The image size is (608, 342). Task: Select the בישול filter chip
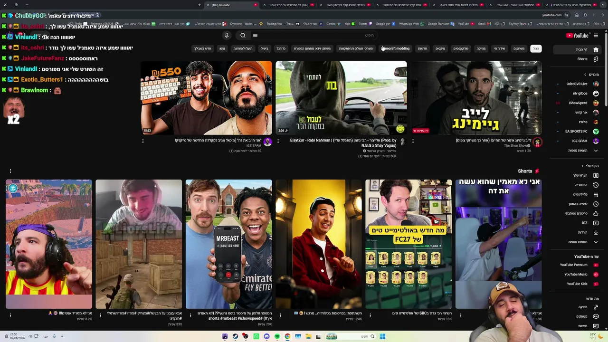pyautogui.click(x=265, y=48)
